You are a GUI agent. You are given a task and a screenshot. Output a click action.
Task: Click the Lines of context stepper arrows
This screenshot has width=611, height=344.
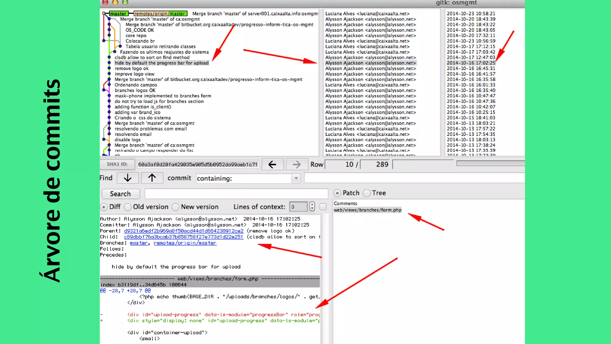pos(312,207)
